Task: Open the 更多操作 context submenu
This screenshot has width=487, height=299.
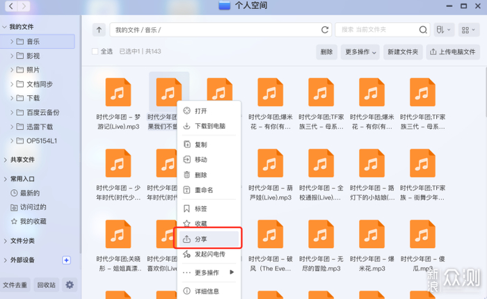Action: click(x=209, y=273)
